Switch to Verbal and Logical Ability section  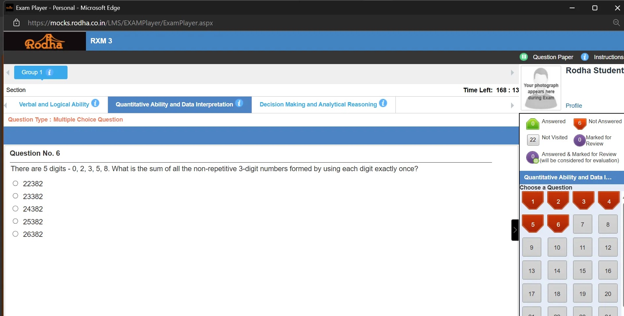[54, 104]
